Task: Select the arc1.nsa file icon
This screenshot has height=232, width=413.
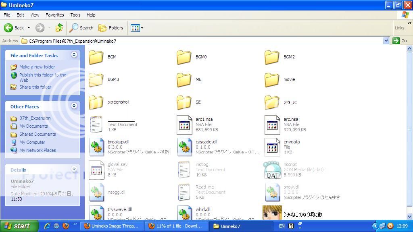Action: 184,125
